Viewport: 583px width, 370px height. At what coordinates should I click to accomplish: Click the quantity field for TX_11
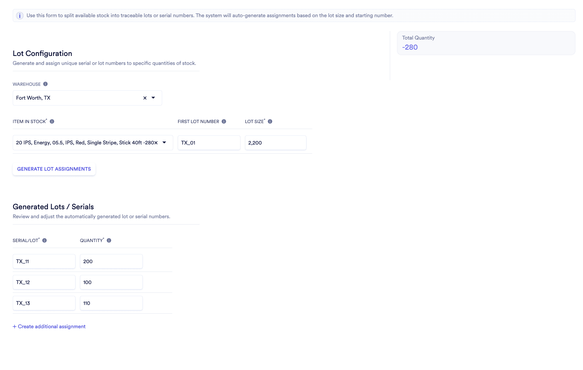coord(111,261)
